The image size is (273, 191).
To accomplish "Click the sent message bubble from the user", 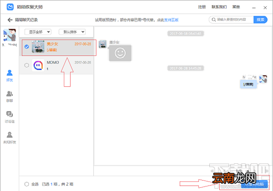I will coord(248,85).
